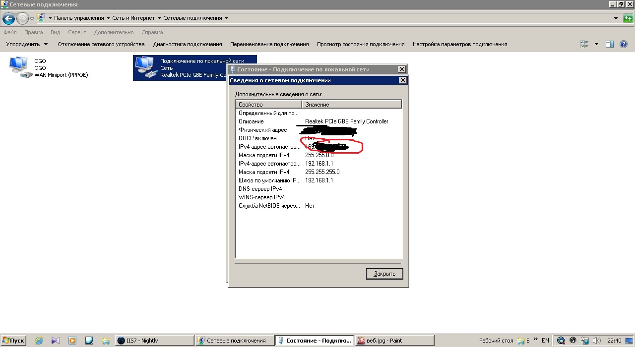Click the EN language indicator
This screenshot has height=347, width=635.
pos(545,341)
